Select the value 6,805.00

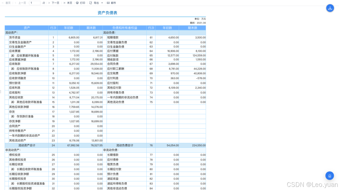74,37
